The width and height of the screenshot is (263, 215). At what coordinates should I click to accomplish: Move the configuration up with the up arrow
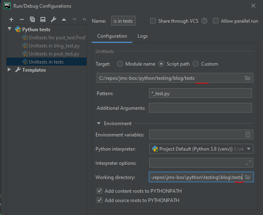[64, 19]
